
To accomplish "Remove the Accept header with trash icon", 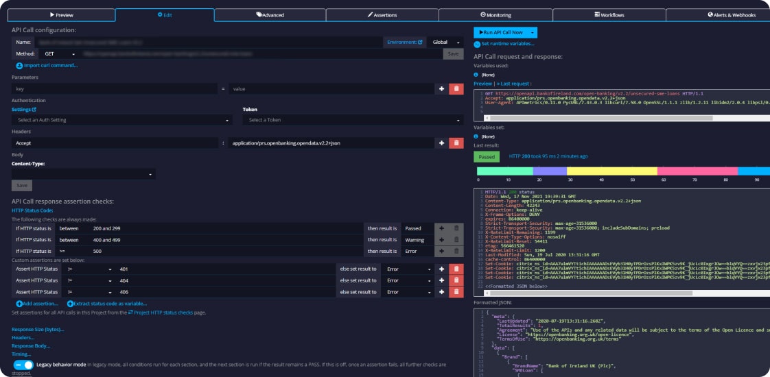I will [456, 143].
